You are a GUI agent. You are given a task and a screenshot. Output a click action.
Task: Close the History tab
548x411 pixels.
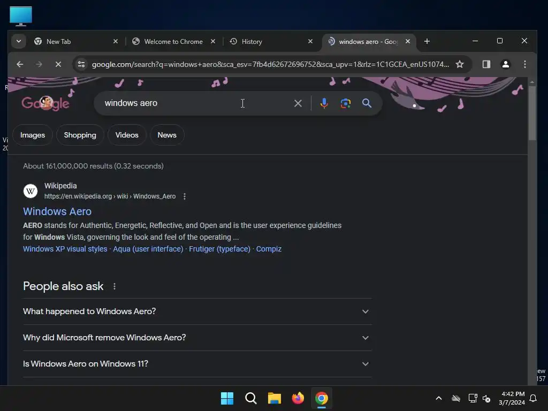(310, 42)
